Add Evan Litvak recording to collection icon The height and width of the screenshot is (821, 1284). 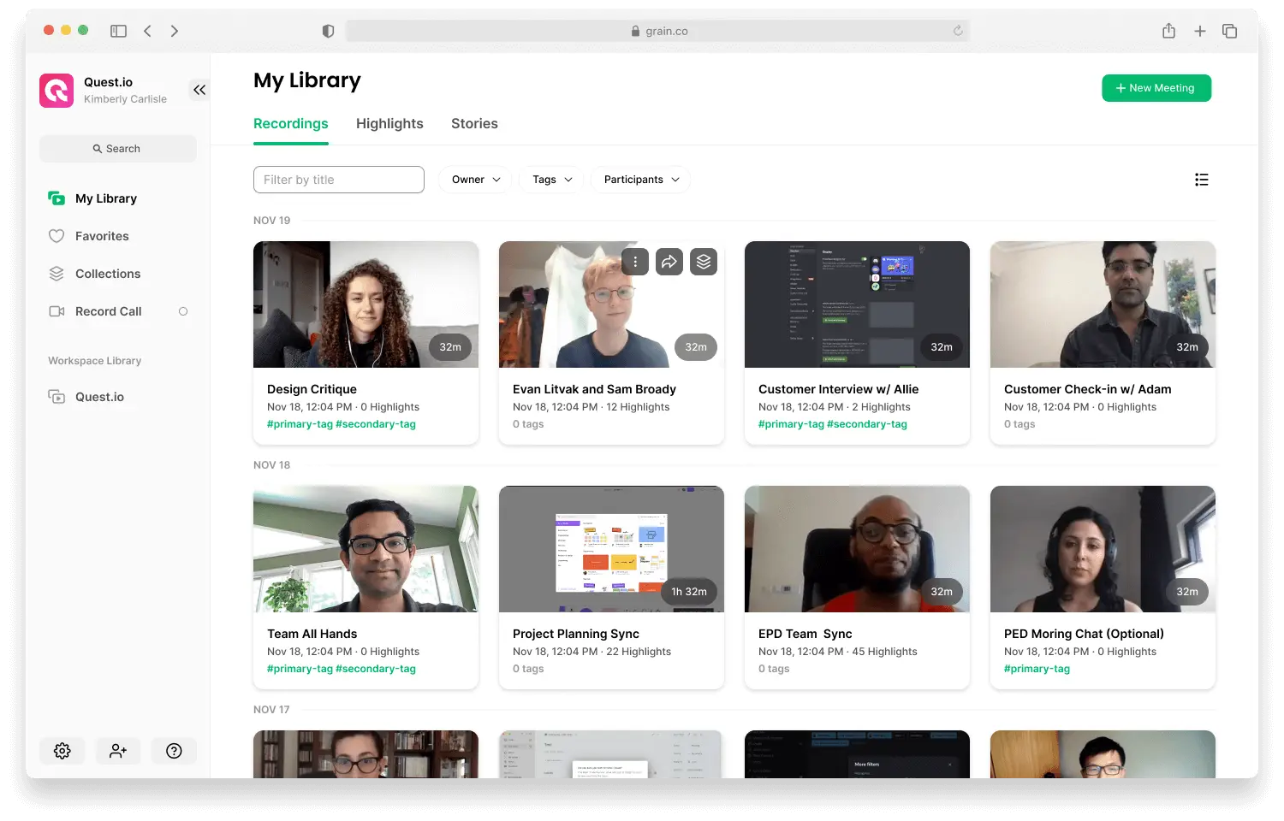point(704,262)
